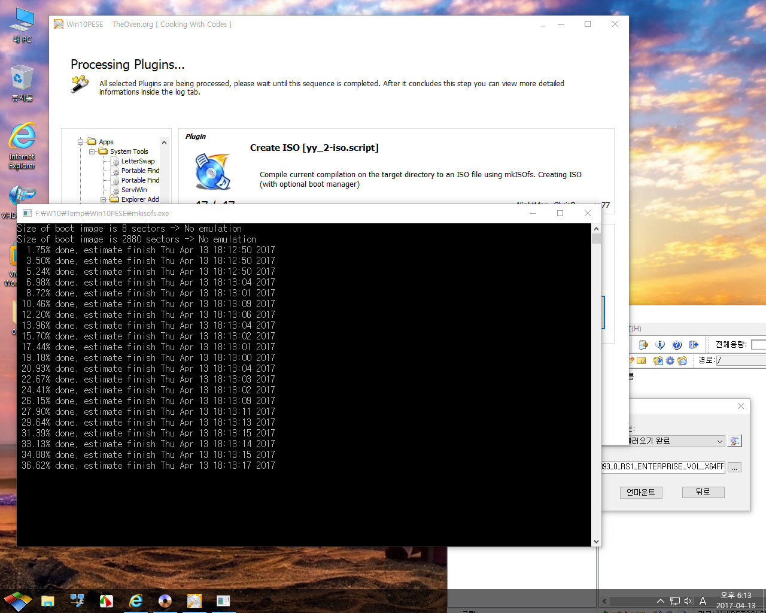Viewport: 766px width, 613px height.
Task: Click the properties page icon in the background toolbar
Action: click(643, 345)
